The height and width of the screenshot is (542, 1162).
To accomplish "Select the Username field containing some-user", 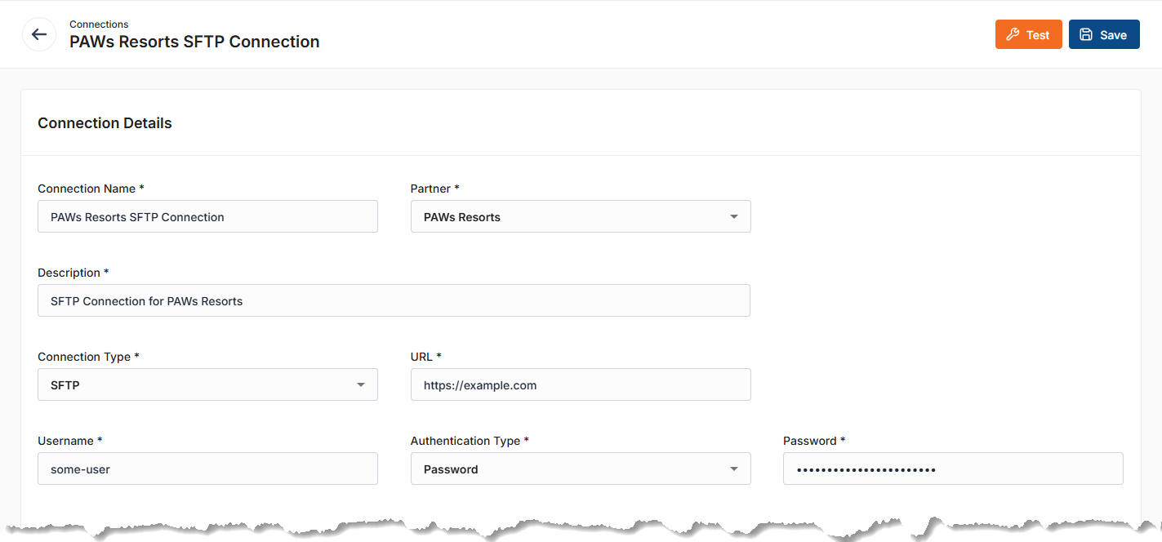I will 207,469.
